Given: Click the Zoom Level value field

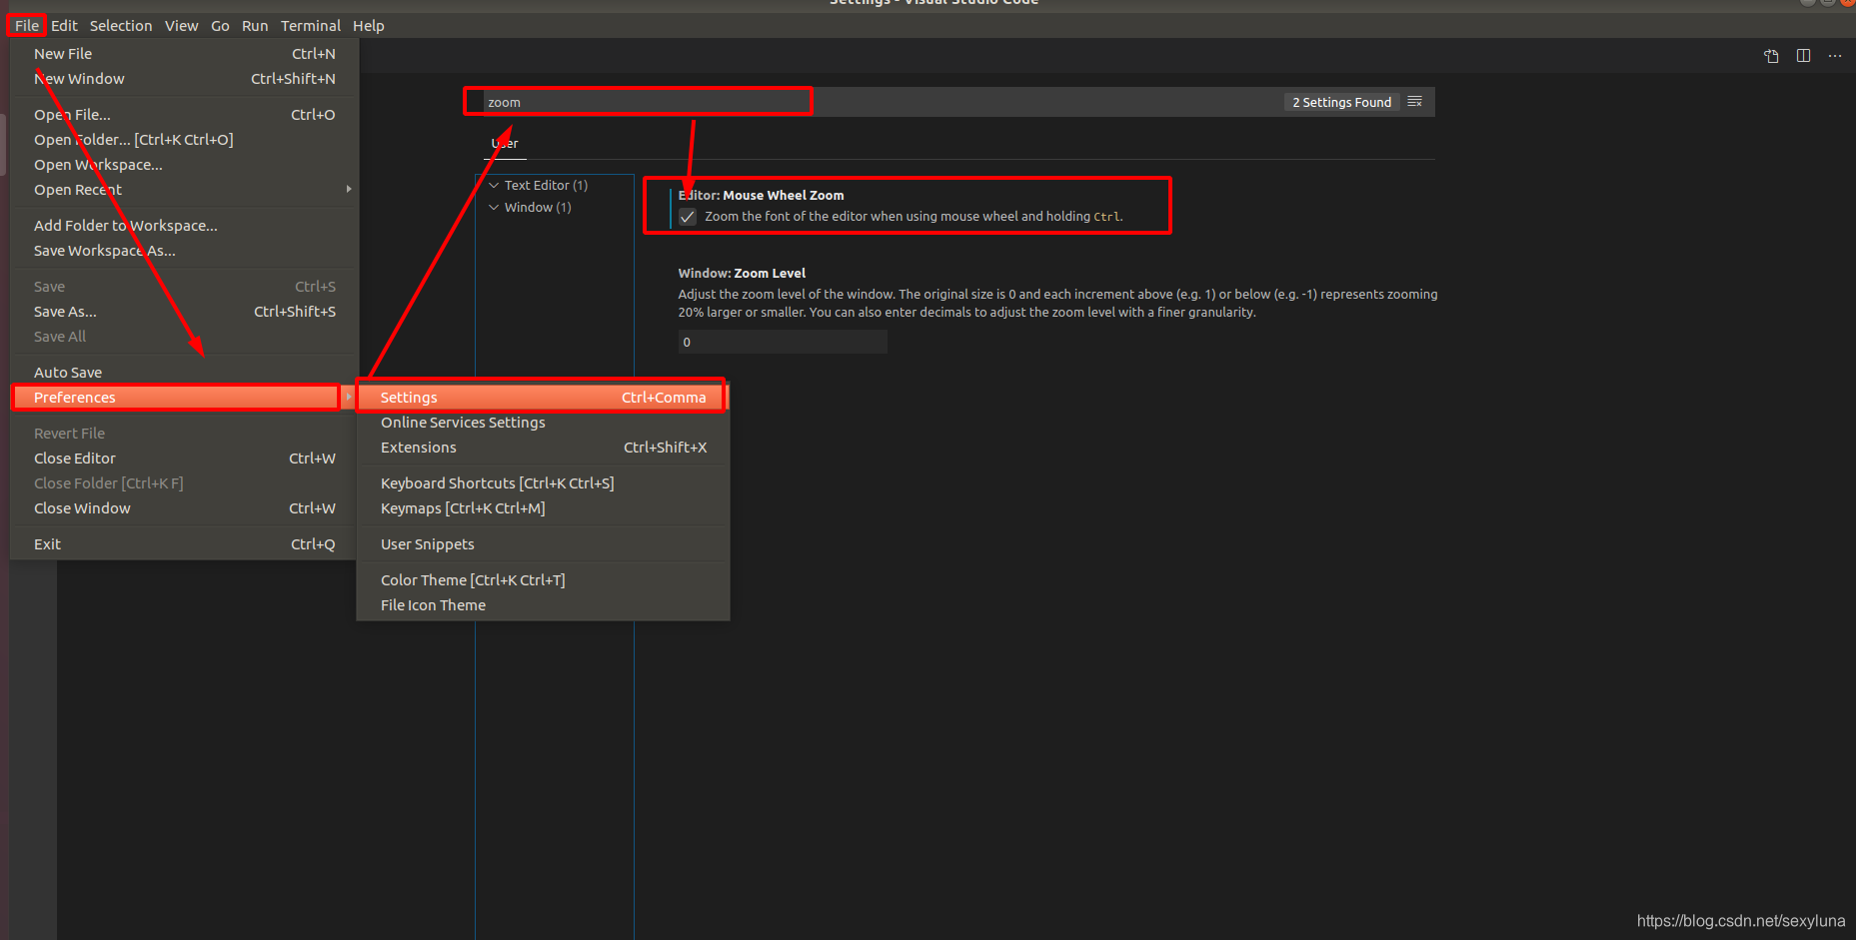Looking at the screenshot, I should pyautogui.click(x=783, y=342).
